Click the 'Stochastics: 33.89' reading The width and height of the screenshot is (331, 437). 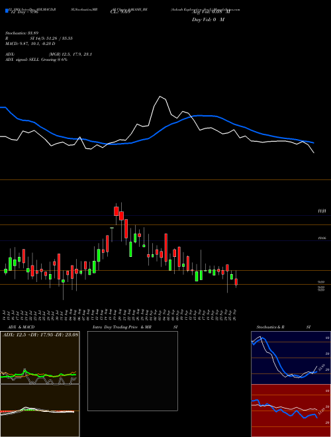click(x=21, y=33)
